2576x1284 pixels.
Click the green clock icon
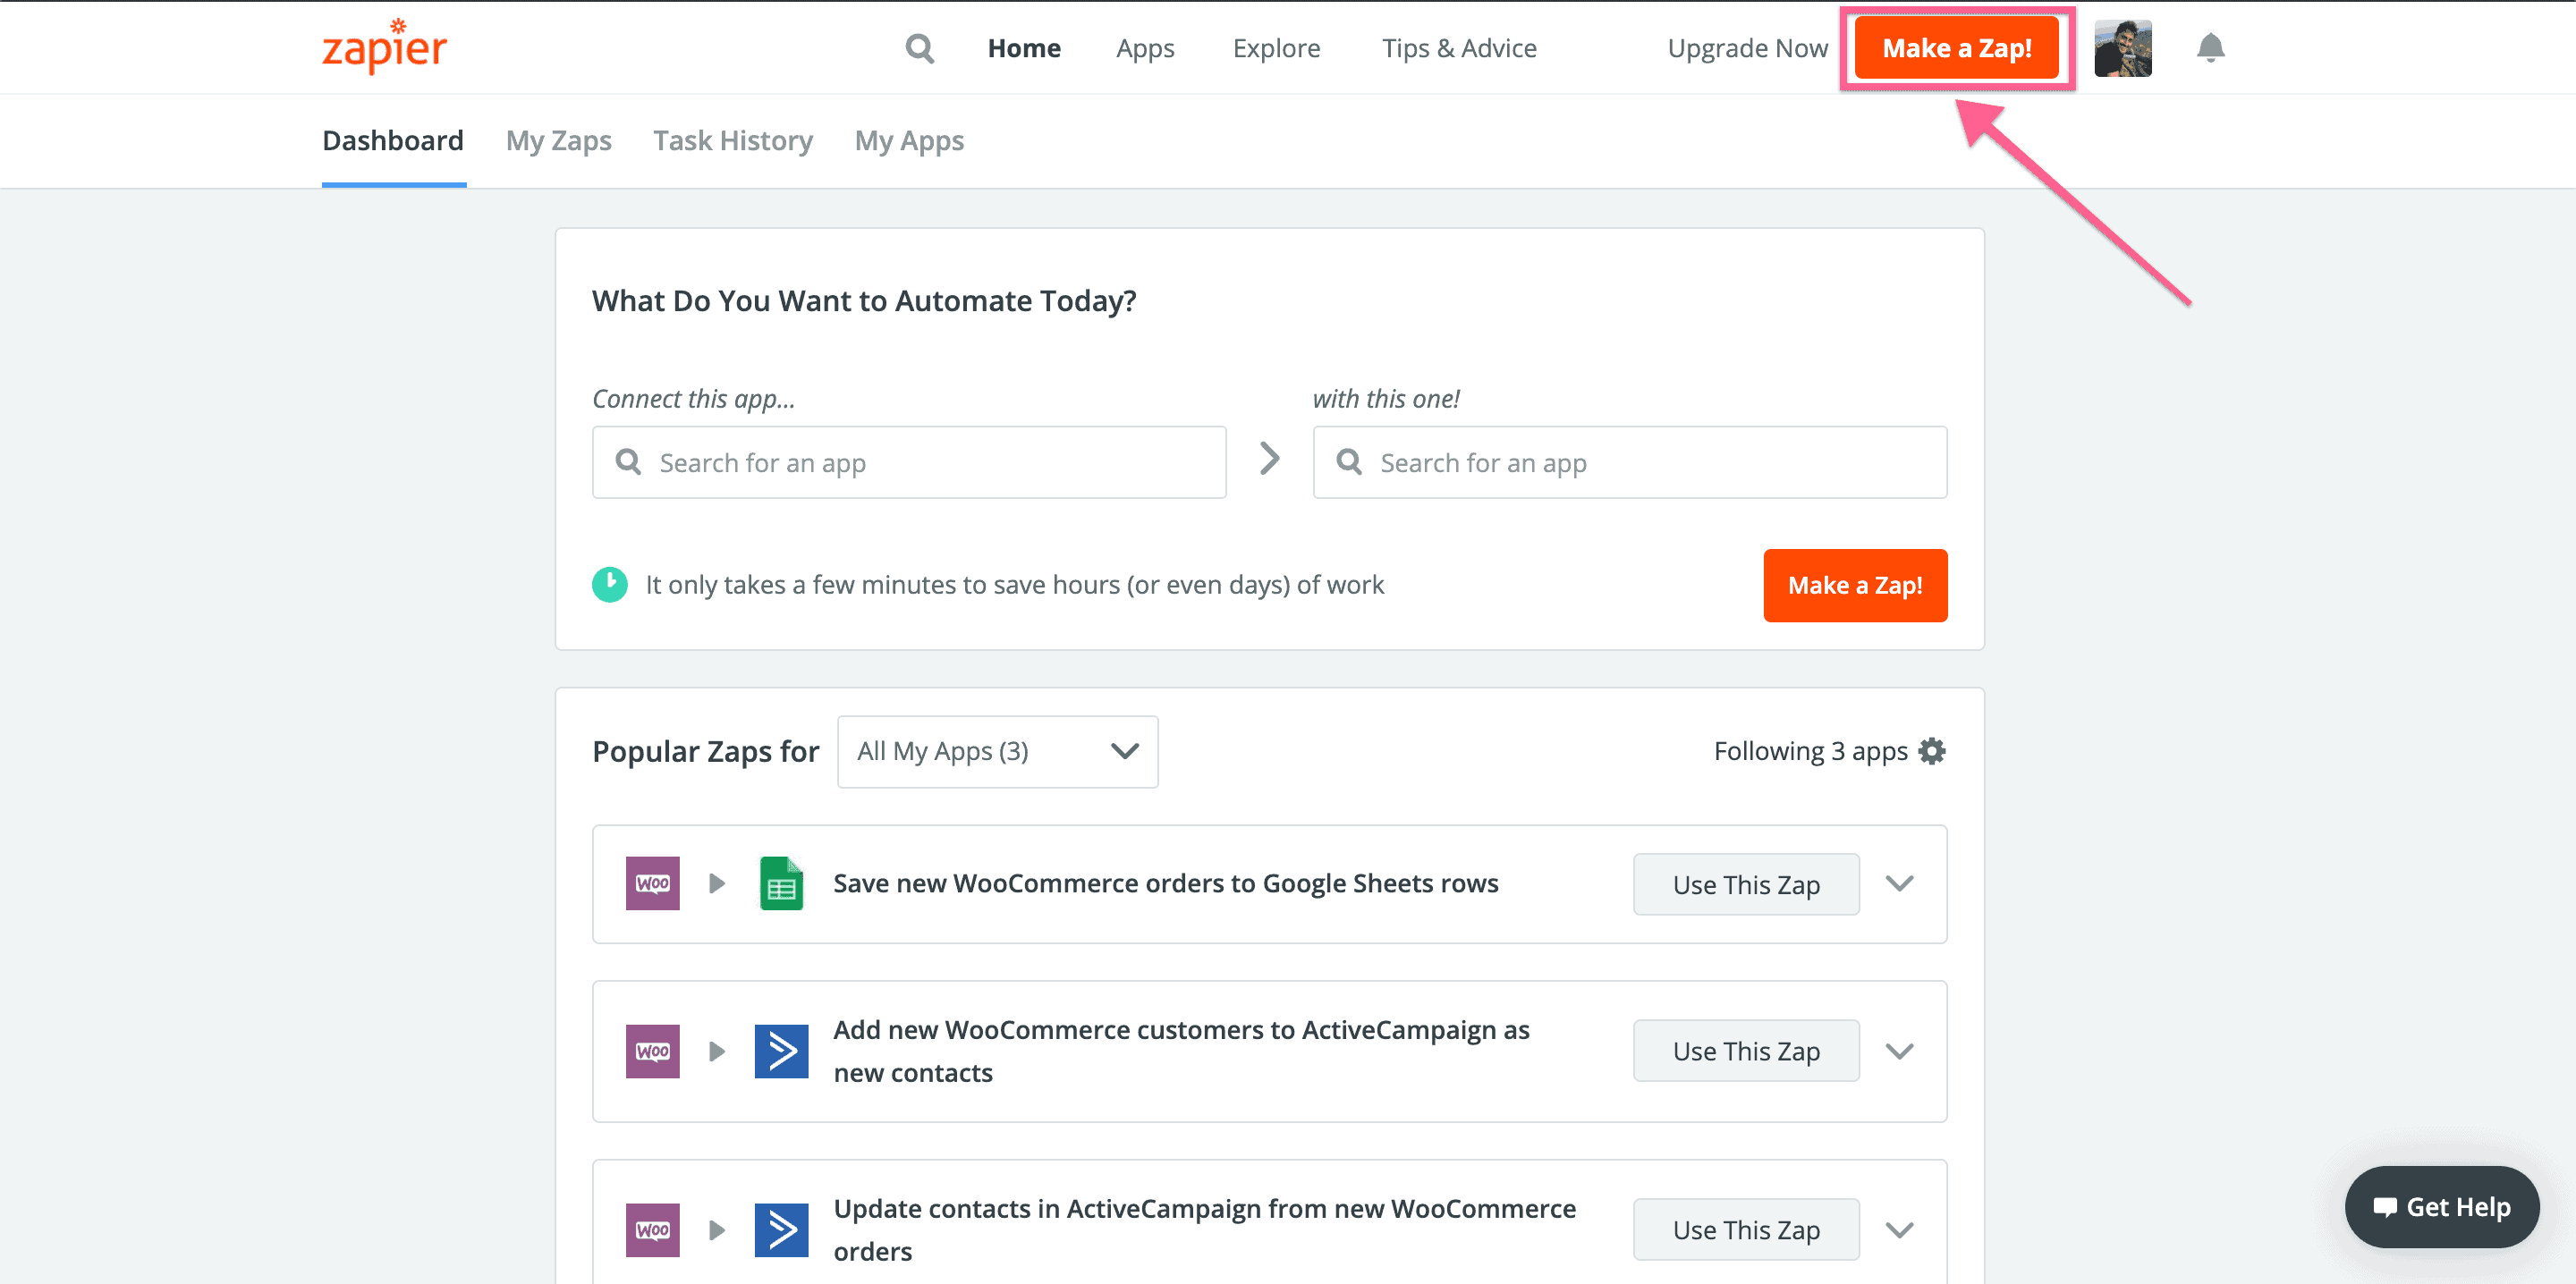[x=609, y=584]
